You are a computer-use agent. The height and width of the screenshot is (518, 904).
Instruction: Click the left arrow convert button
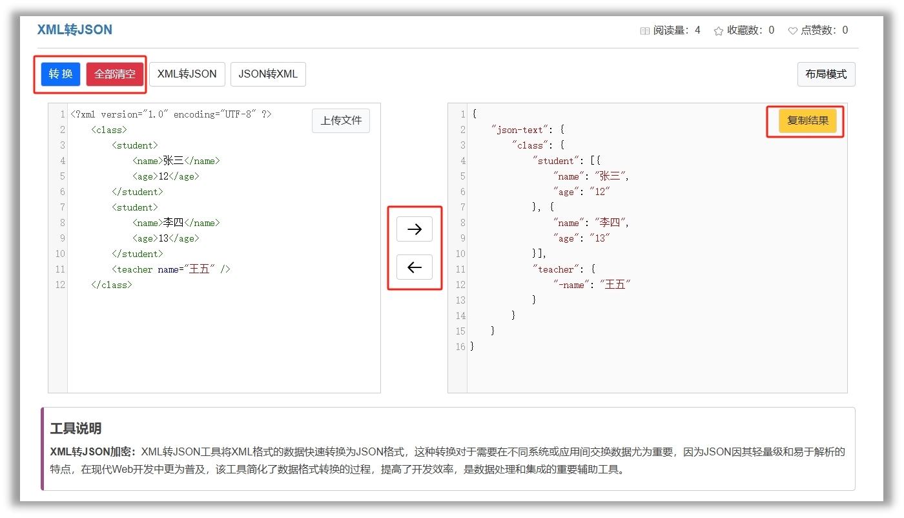tap(415, 267)
